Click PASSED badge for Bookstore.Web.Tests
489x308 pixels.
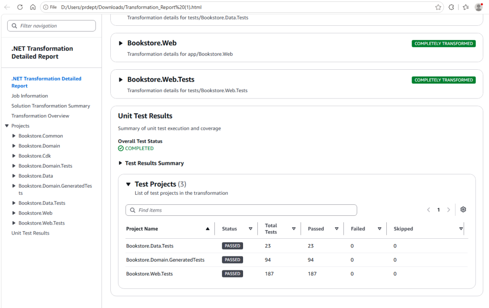233,274
